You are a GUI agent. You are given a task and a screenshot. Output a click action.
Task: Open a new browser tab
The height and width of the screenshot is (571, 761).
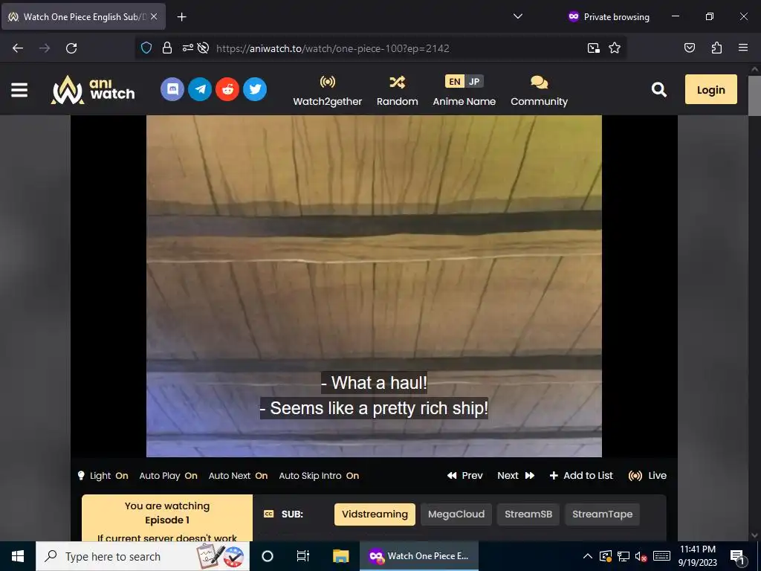181,17
